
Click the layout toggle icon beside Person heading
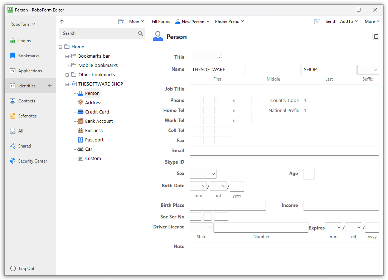pos(375,36)
